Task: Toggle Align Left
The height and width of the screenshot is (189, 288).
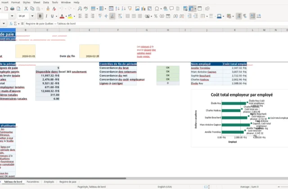Action: (80, 16)
